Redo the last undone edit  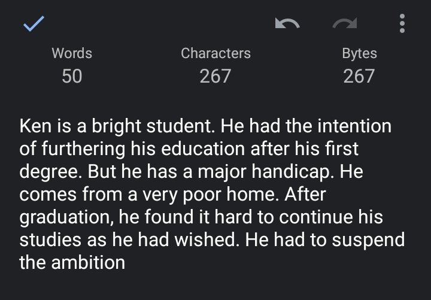345,23
